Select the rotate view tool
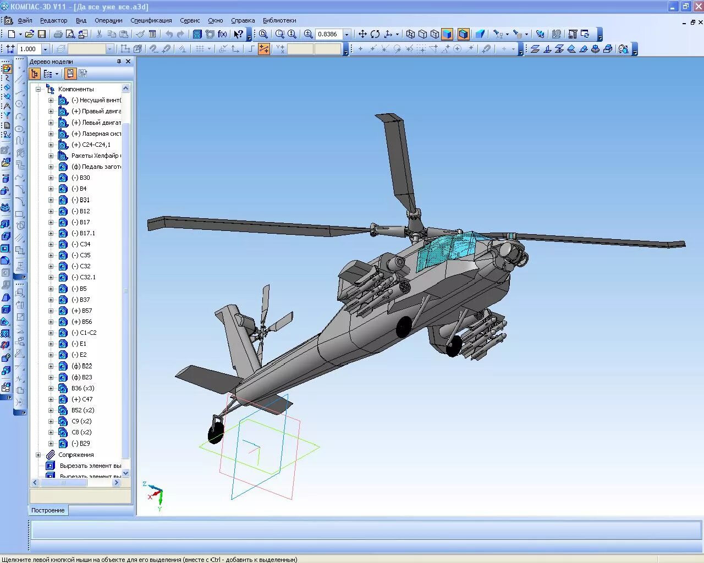This screenshot has width=704, height=563. [375, 34]
